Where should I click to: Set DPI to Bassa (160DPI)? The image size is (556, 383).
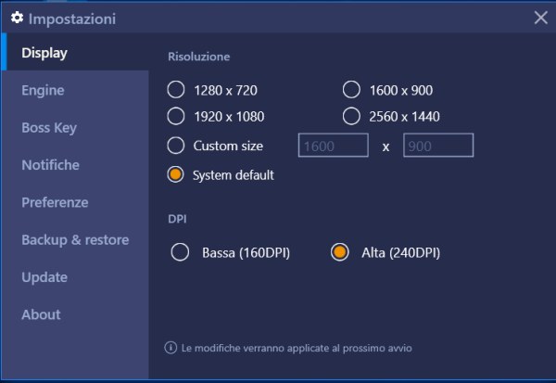[183, 251]
